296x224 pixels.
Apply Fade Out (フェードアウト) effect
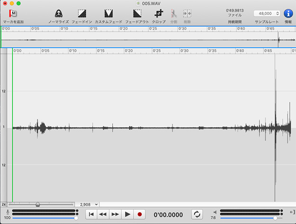(x=137, y=14)
